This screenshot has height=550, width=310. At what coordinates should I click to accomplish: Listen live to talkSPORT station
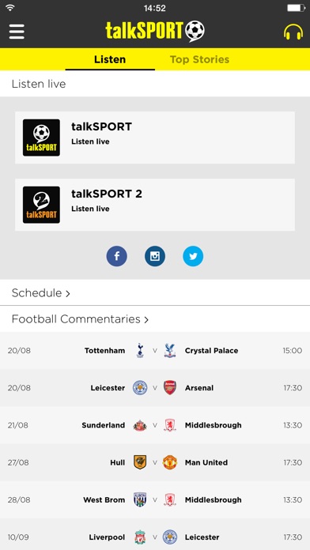click(x=155, y=137)
